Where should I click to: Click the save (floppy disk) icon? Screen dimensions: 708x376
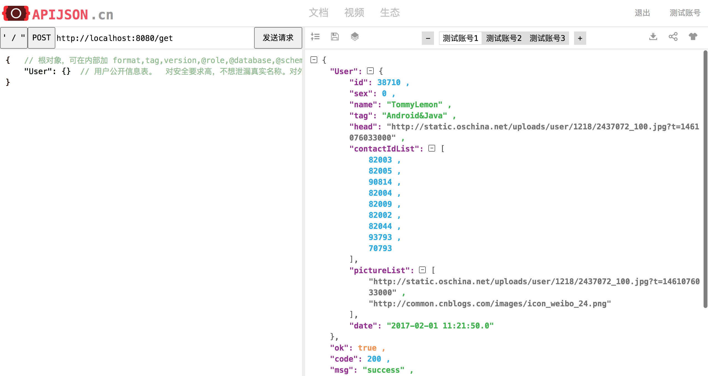pos(335,36)
